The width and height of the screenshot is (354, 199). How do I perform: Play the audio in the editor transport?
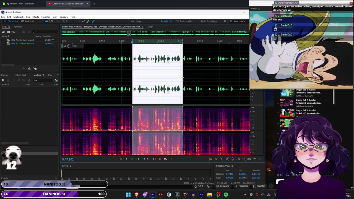126,159
